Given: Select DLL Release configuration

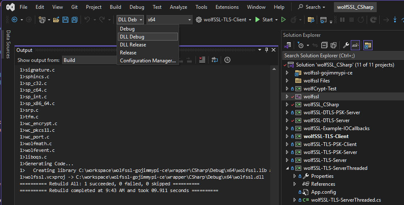Looking at the screenshot, I should click(x=148, y=45).
